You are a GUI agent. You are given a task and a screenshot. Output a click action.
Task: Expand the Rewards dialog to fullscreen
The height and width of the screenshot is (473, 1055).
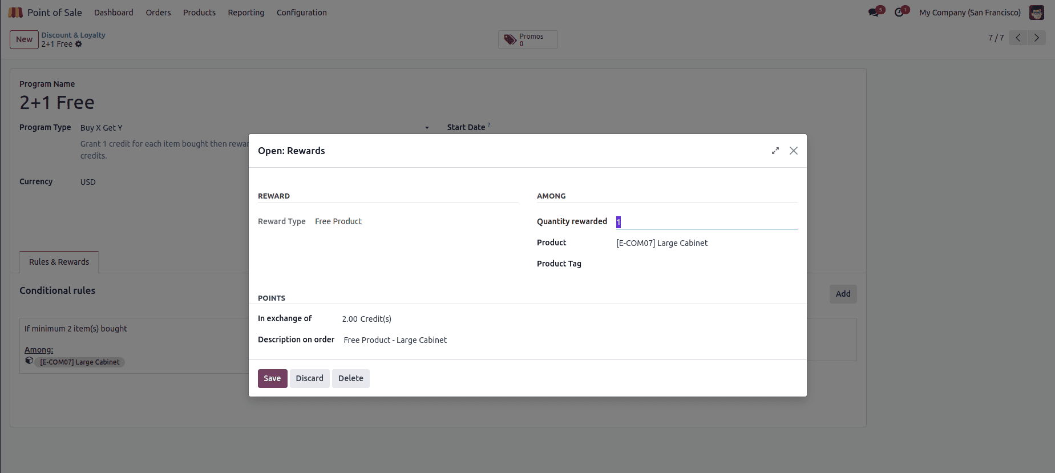[x=775, y=151]
